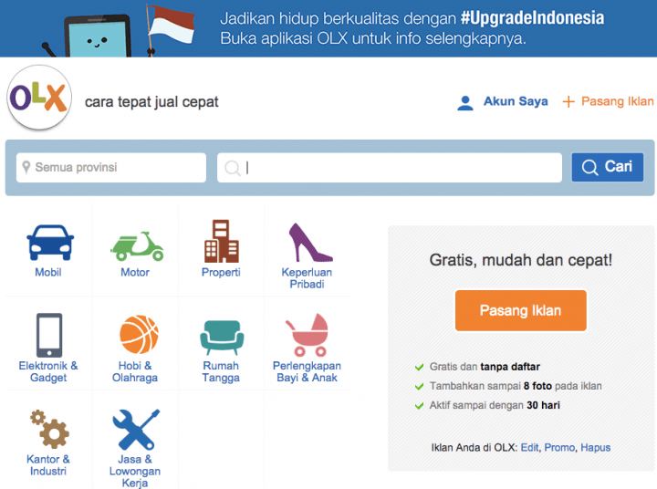Viewport: 657px width, 489px height.
Task: Open the Jasa & Lowongan Kerja tools icon
Action: click(x=136, y=430)
